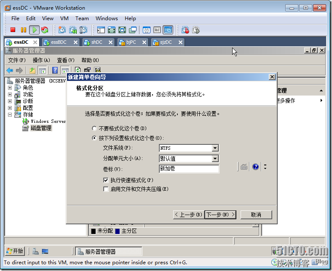Select 'Do not format this volume' radio

click(94, 128)
